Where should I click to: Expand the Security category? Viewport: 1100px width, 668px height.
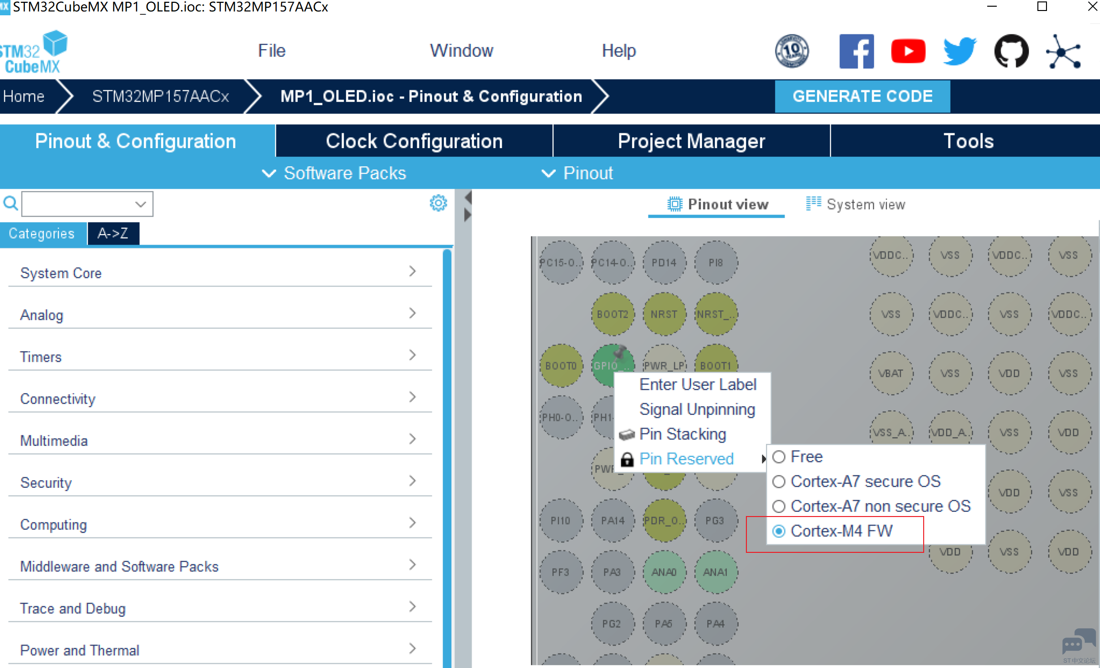tap(220, 482)
